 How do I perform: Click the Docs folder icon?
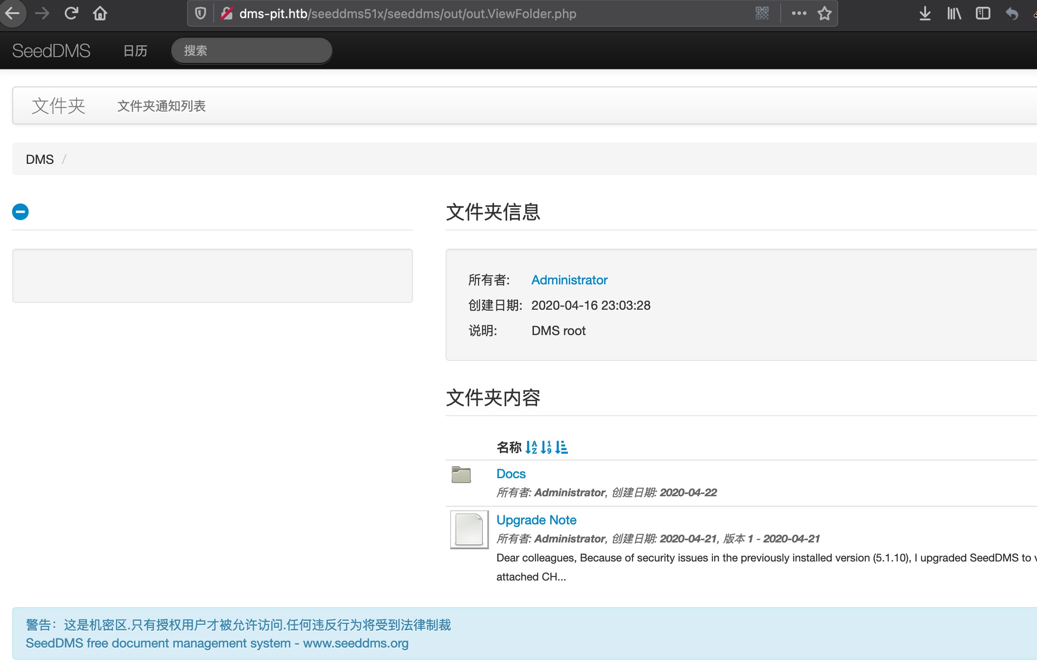tap(461, 475)
